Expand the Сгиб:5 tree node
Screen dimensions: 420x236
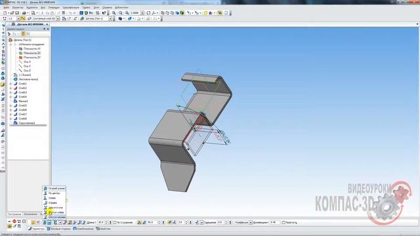tap(10, 106)
